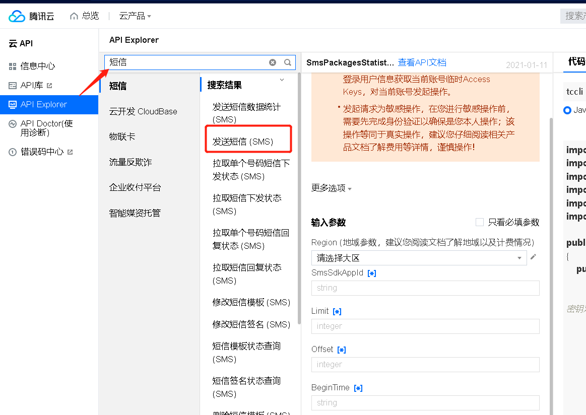Click the edit pencil beside the Region selector

pos(533,257)
